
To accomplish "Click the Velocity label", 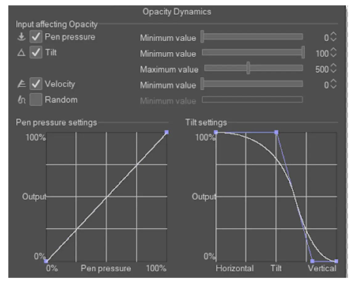I will (60, 84).
